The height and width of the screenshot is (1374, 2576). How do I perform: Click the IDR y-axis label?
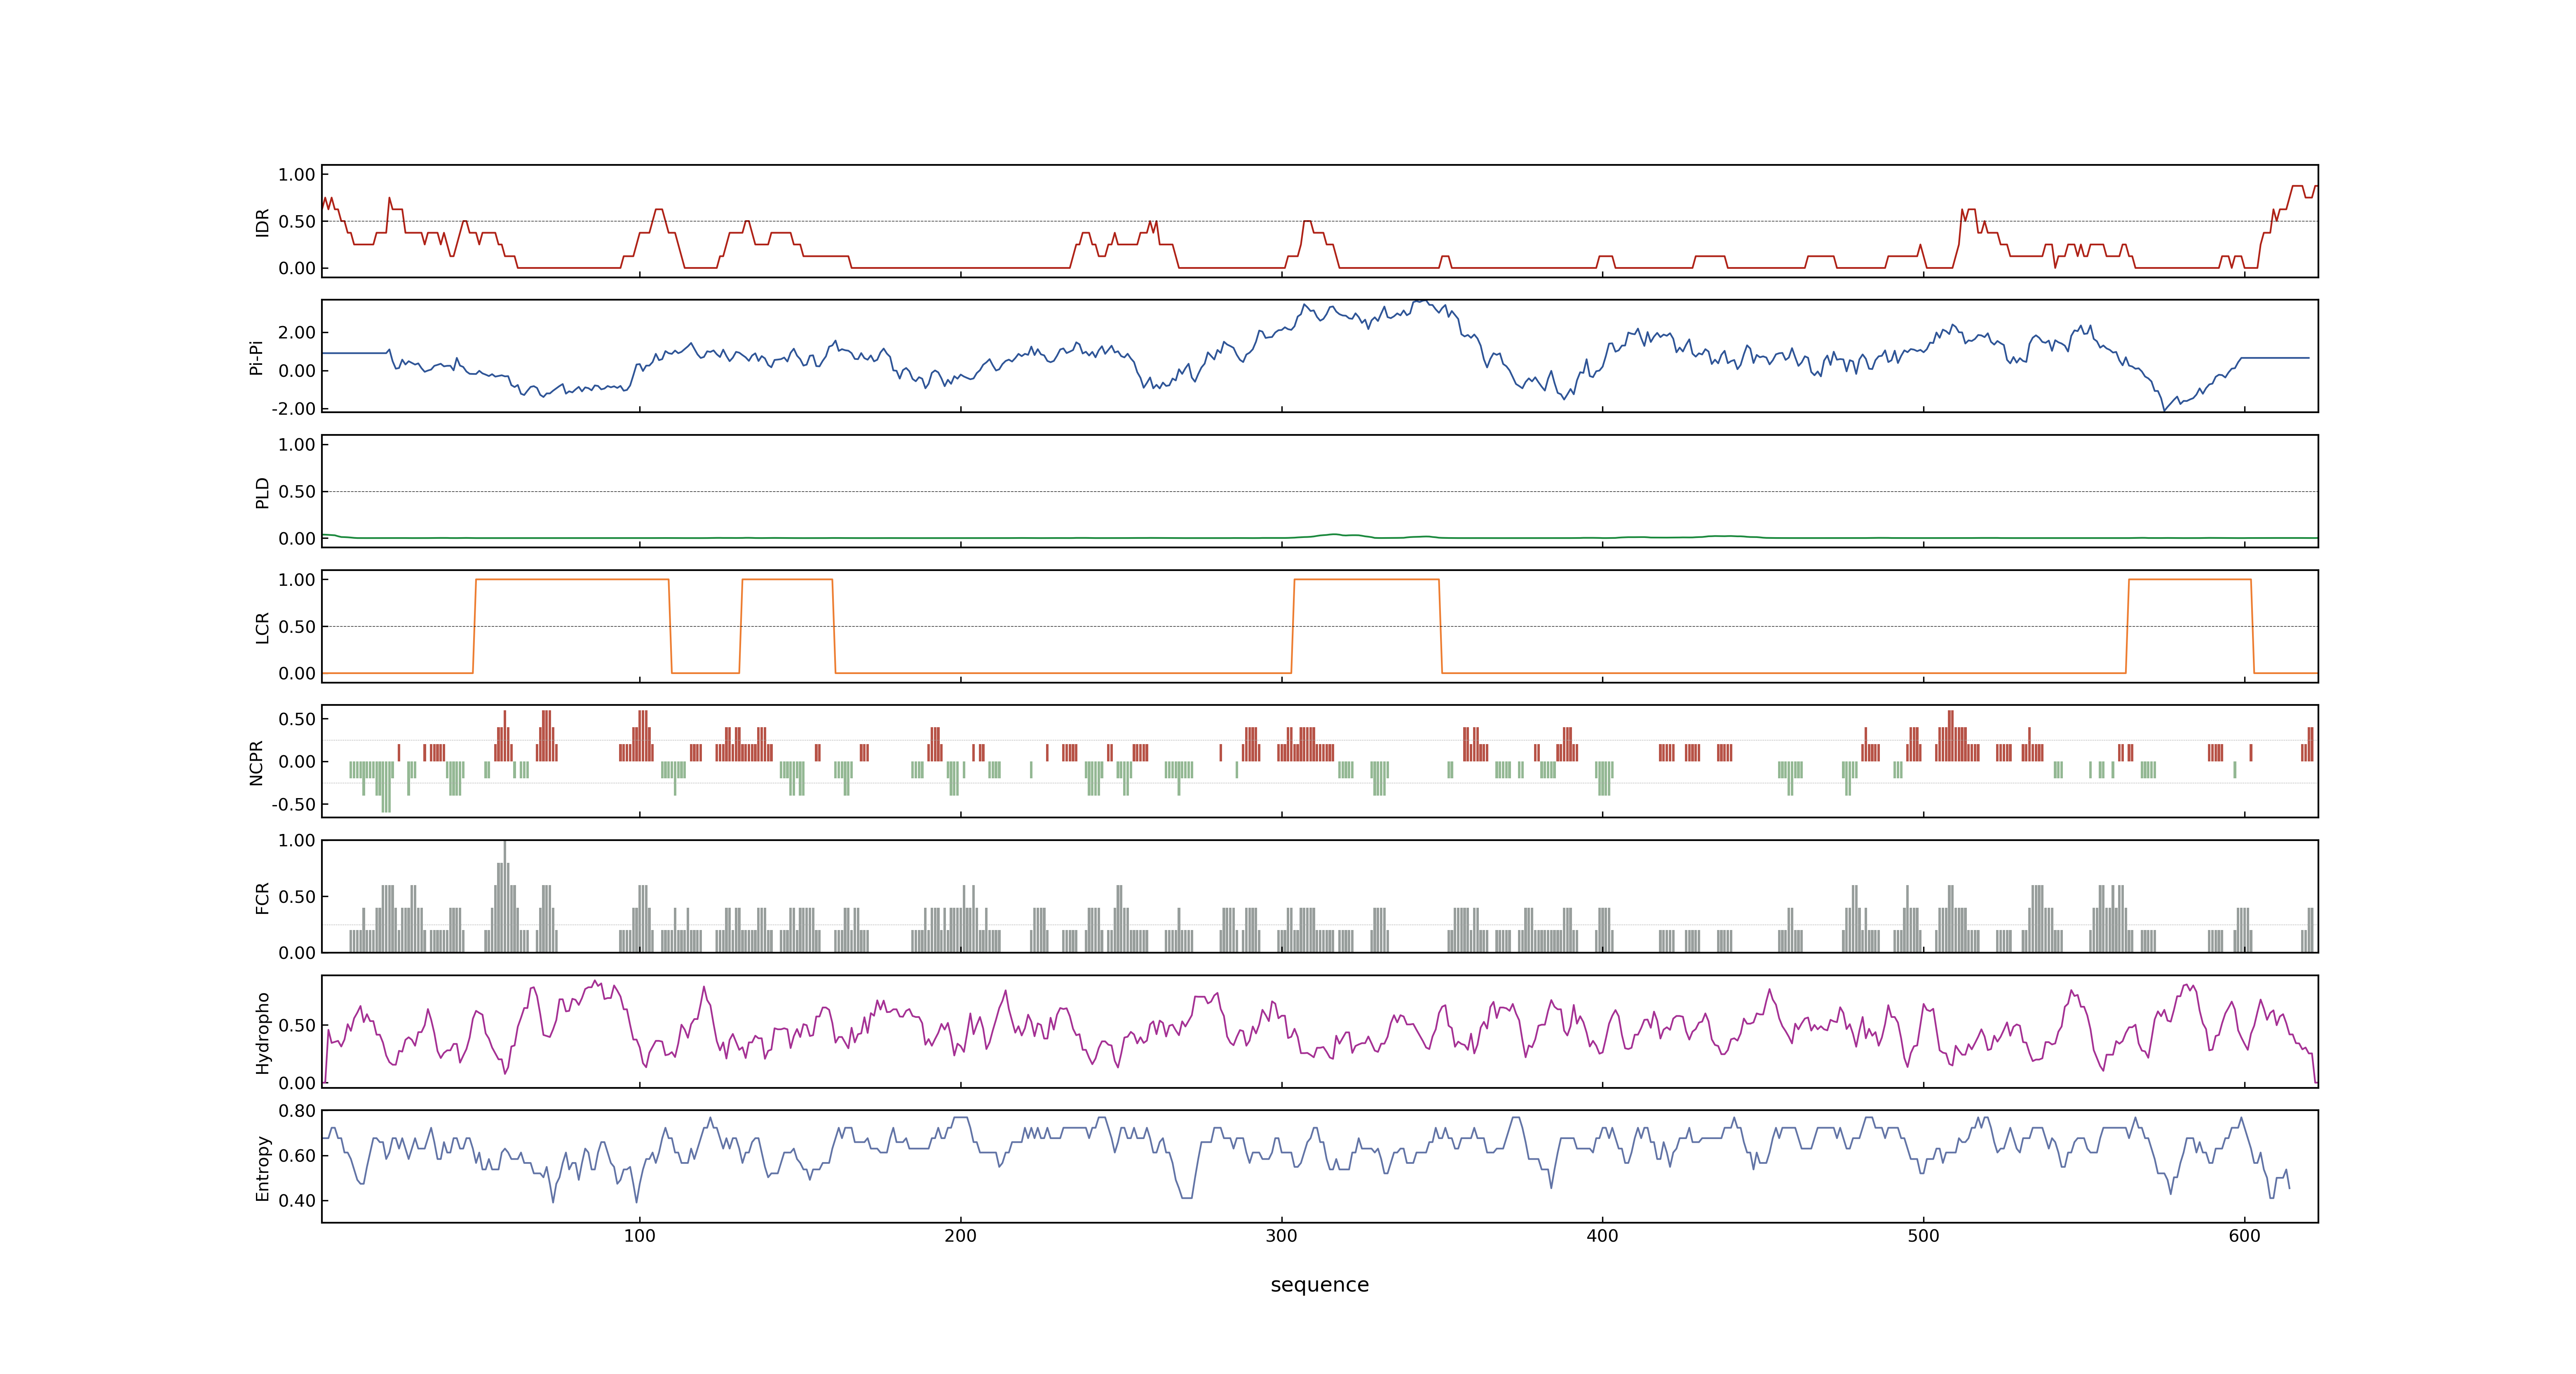(262, 222)
